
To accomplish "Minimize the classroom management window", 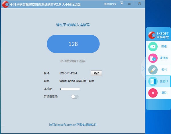I will tap(129, 4).
